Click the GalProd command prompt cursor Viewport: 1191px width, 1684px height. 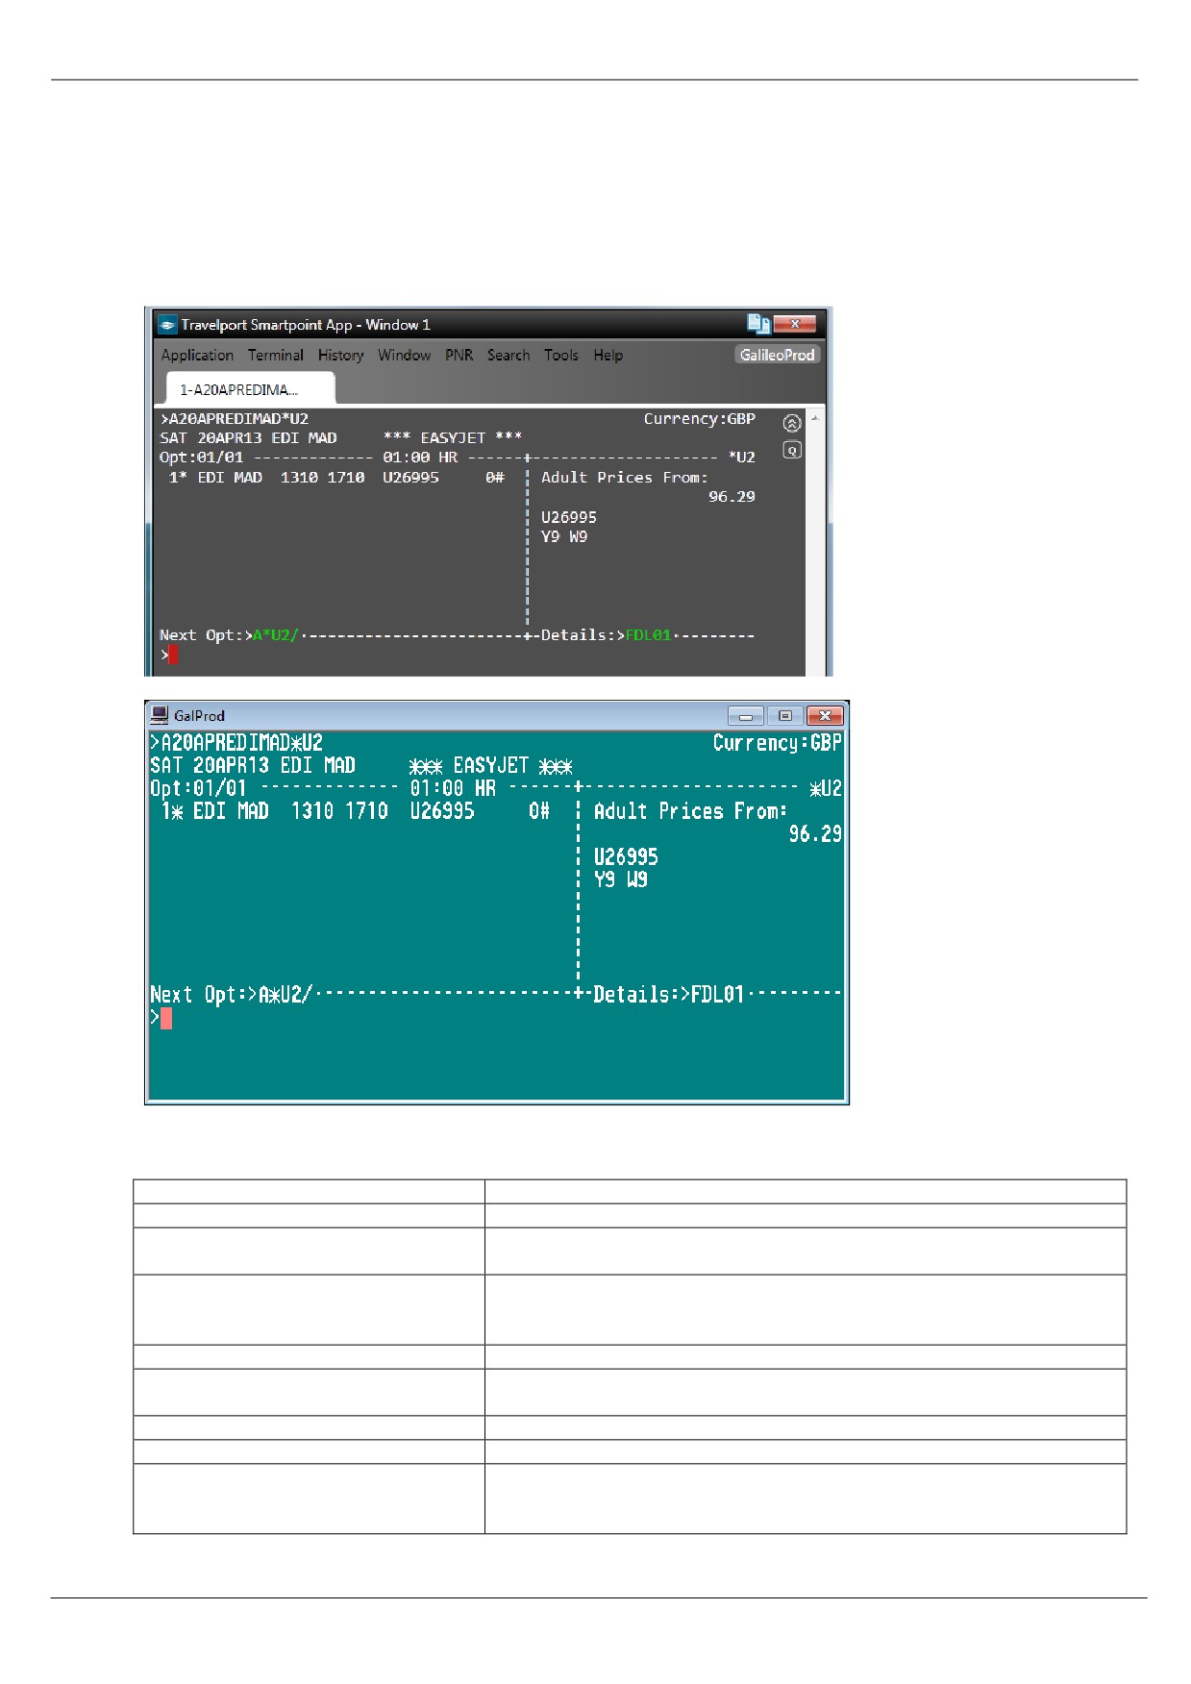coord(166,1018)
